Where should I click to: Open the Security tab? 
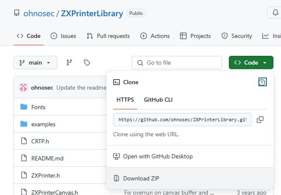tap(237, 36)
